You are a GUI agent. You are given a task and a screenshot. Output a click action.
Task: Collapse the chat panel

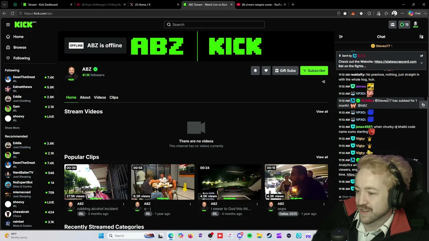tap(341, 37)
